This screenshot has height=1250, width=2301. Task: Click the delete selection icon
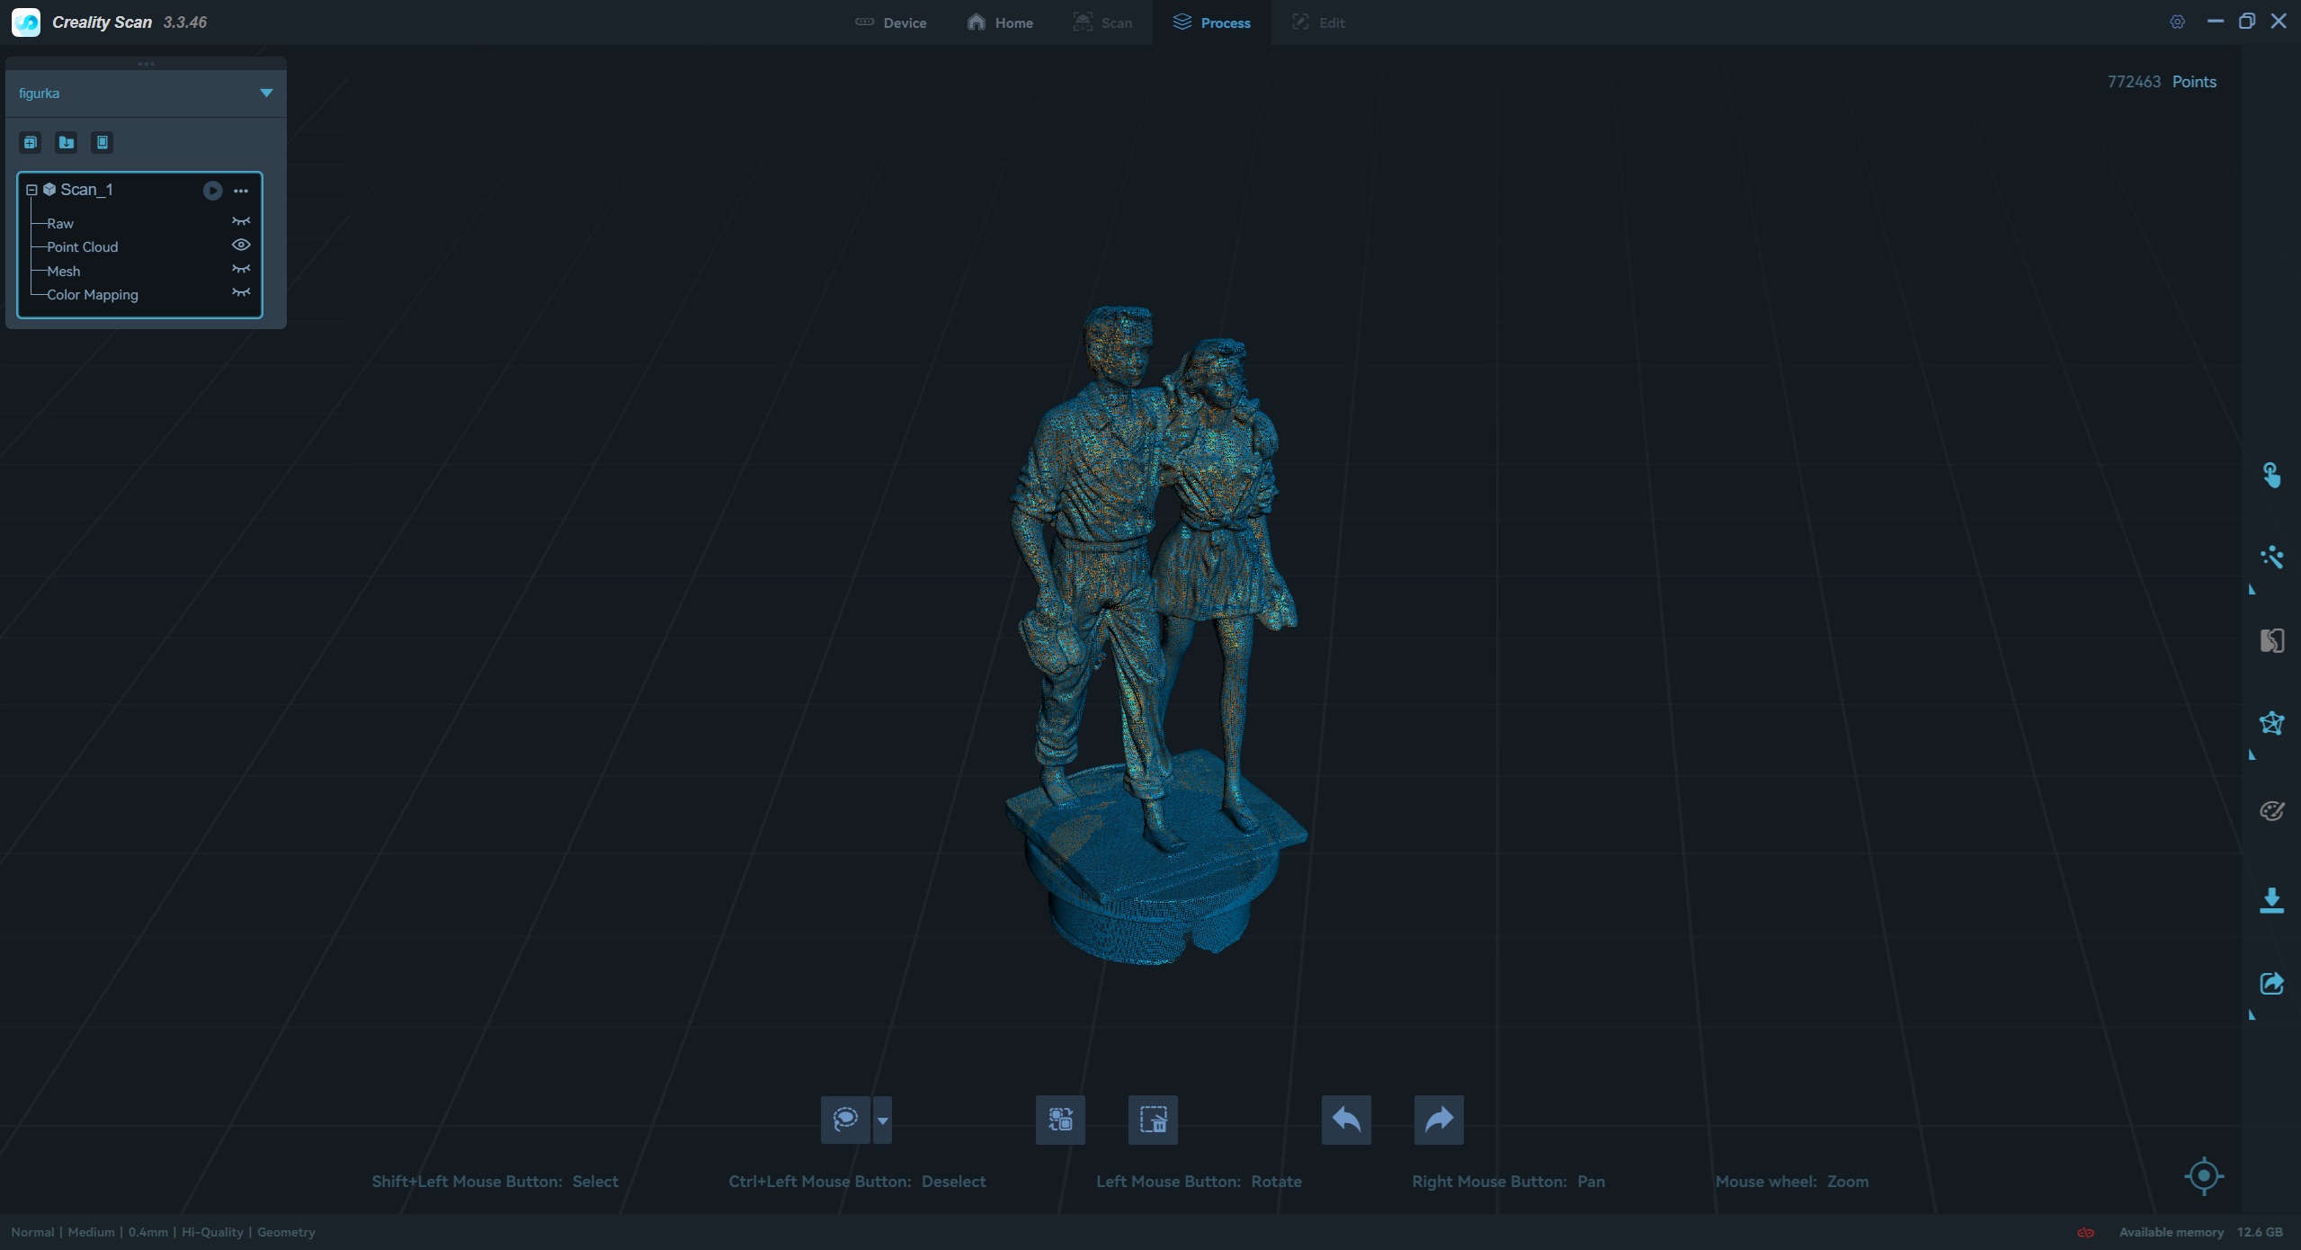[1153, 1120]
